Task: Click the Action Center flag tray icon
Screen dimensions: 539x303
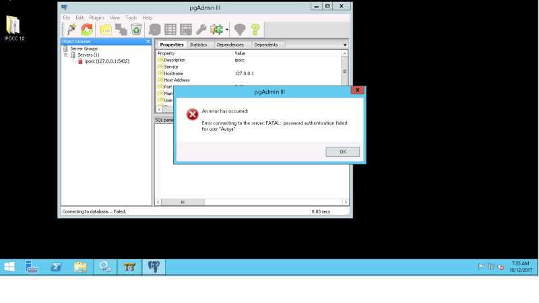Action: click(x=481, y=267)
